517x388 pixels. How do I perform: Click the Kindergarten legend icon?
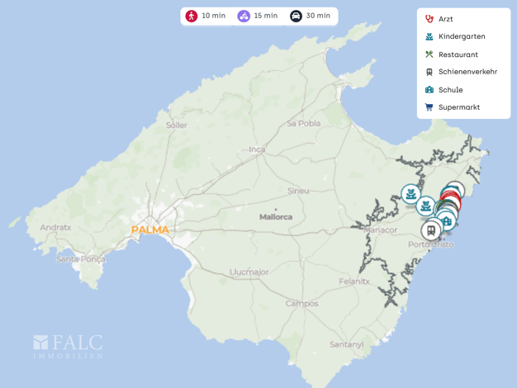(429, 36)
